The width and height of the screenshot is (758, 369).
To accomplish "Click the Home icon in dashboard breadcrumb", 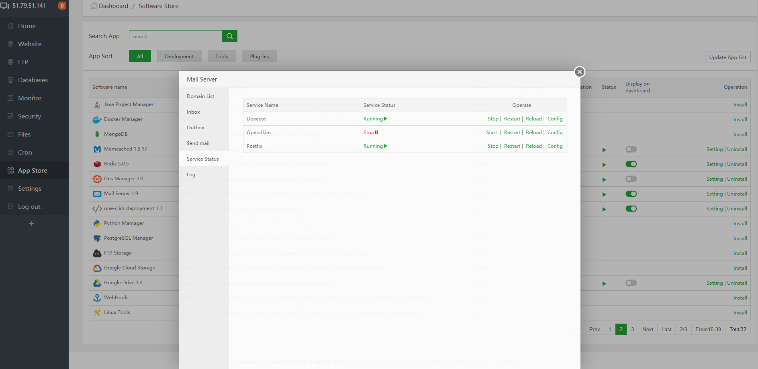I will coord(94,6).
